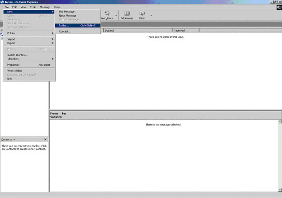The width and height of the screenshot is (282, 198).
Task: Choose Exit from File menu
Action: coord(29,79)
